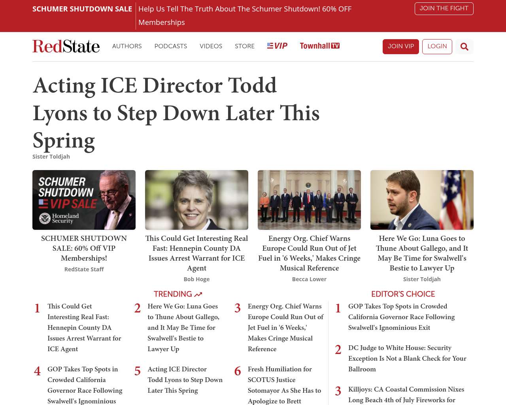Open the Schumer Shutdown VIP Sale thumbnail
506x405 pixels.
pos(84,200)
